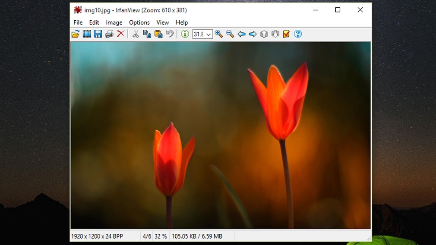The width and height of the screenshot is (436, 245).
Task: Zoom out using magnifier minus icon
Action: (230, 34)
